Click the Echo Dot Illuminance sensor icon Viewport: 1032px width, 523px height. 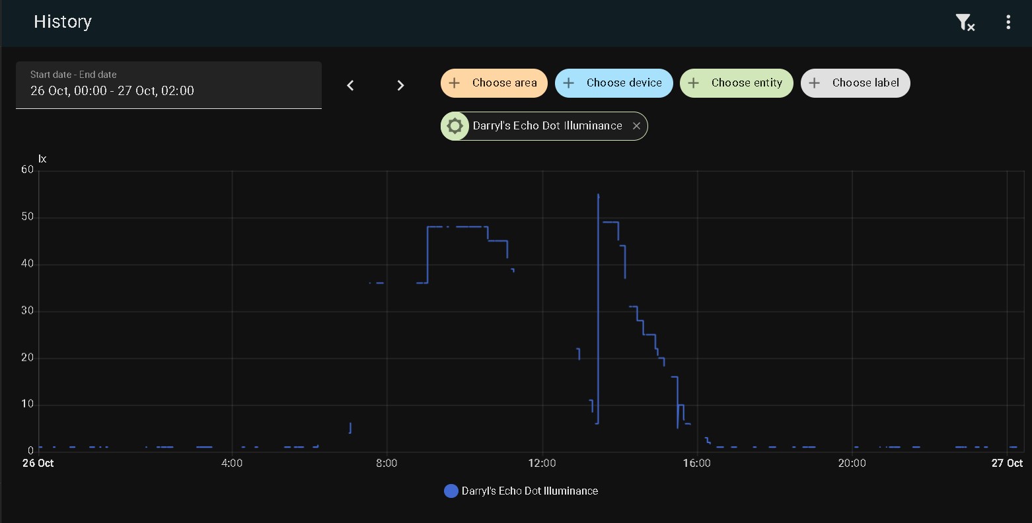click(455, 126)
